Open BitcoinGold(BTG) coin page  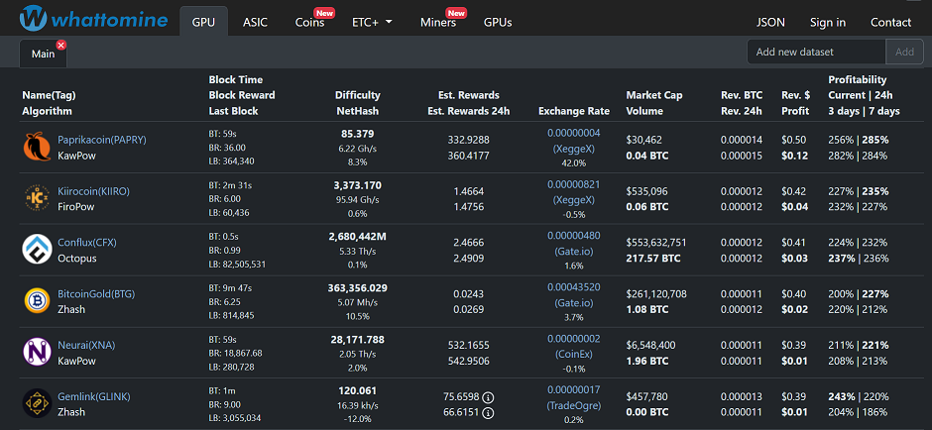click(x=96, y=293)
